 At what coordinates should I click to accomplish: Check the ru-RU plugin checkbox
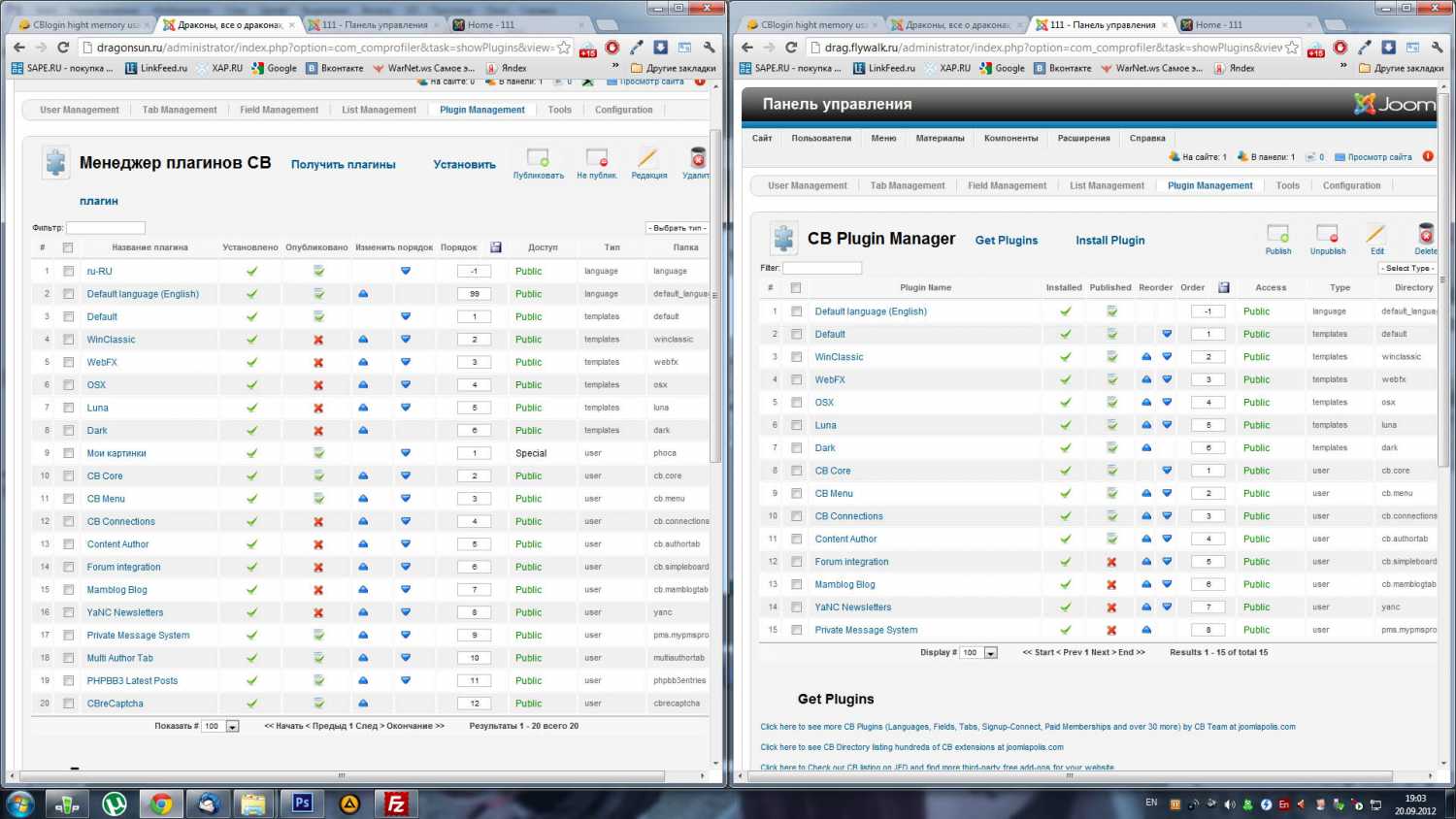click(x=68, y=272)
